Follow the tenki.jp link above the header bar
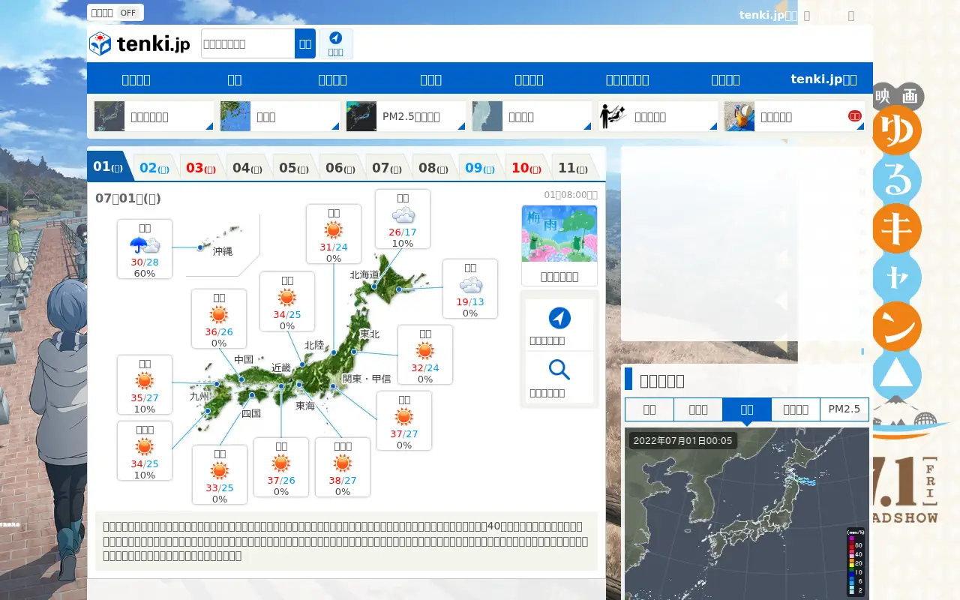 (x=768, y=15)
